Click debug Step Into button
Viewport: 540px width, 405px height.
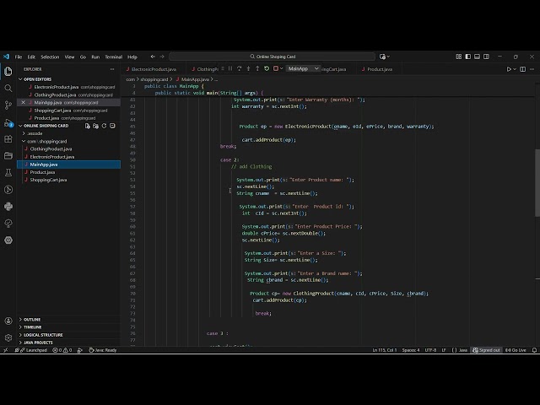pyautogui.click(x=248, y=68)
